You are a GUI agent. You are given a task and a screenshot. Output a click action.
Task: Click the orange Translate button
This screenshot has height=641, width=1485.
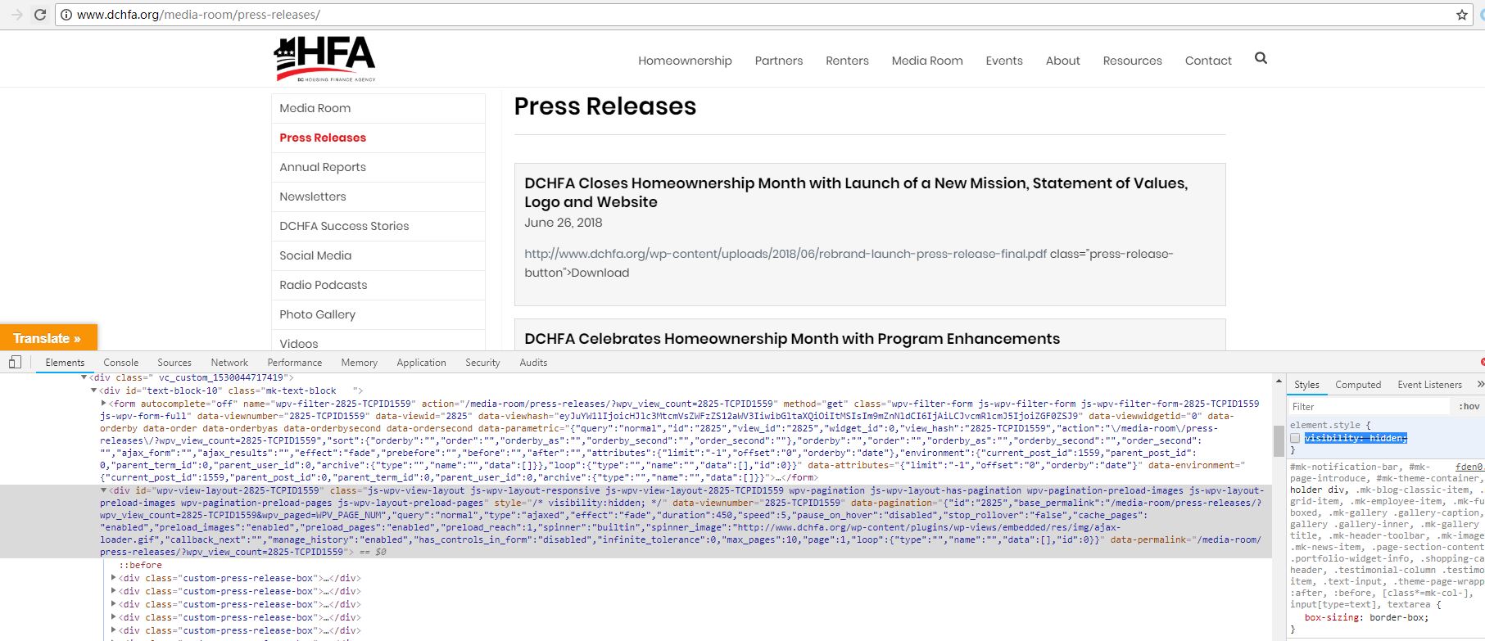pyautogui.click(x=48, y=338)
